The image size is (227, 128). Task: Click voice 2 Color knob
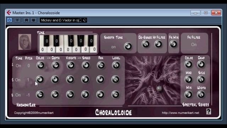[40, 79]
